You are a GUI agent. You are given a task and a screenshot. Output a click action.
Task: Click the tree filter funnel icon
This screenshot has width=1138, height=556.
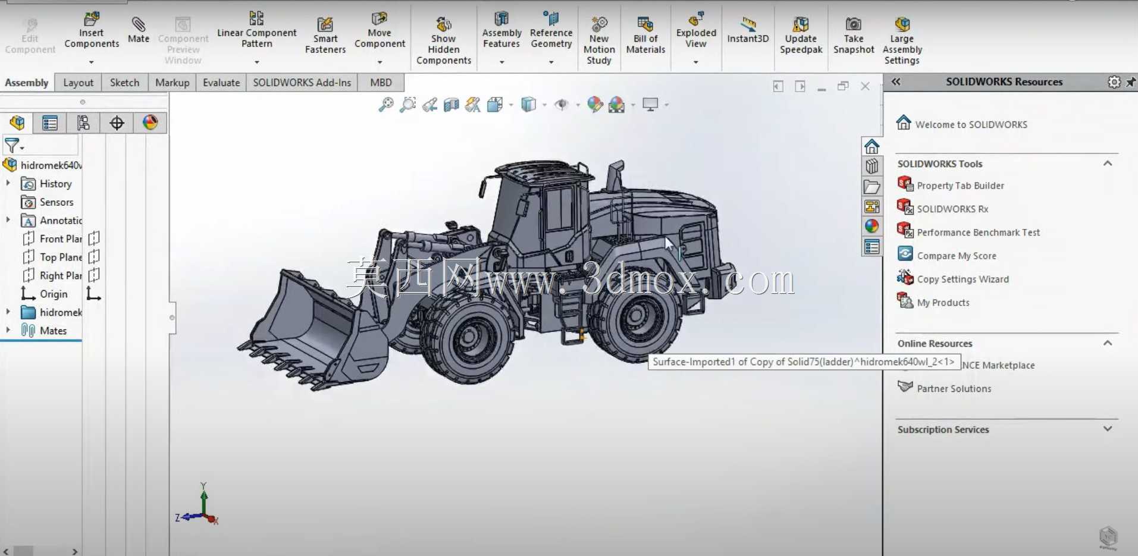(12, 145)
